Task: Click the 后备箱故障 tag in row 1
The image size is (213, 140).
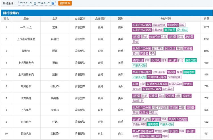Action: 159,25
